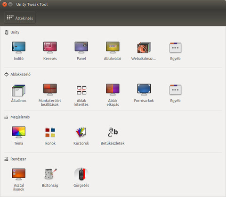The image size is (226, 197).
Task: Open Egyéb icon in the Unity section
Action: (x=175, y=47)
